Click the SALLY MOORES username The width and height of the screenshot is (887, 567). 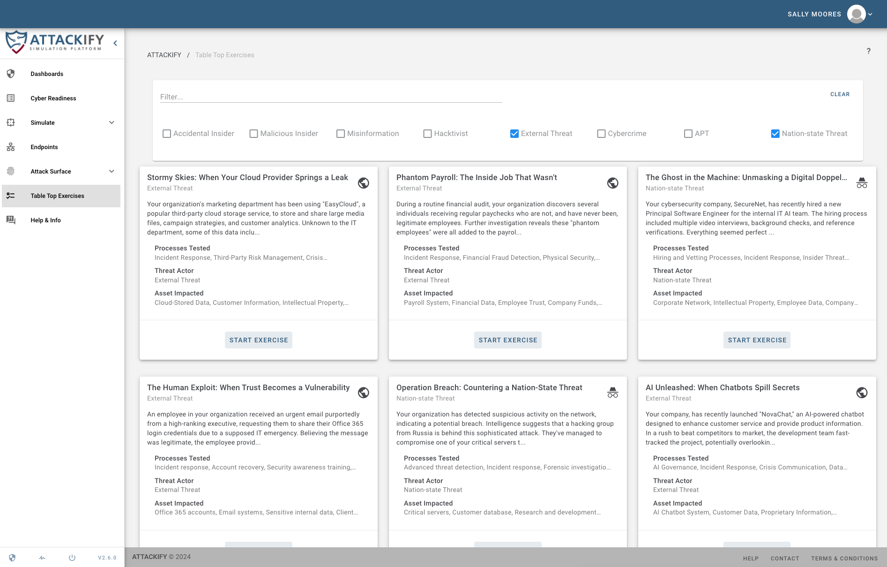tap(814, 14)
